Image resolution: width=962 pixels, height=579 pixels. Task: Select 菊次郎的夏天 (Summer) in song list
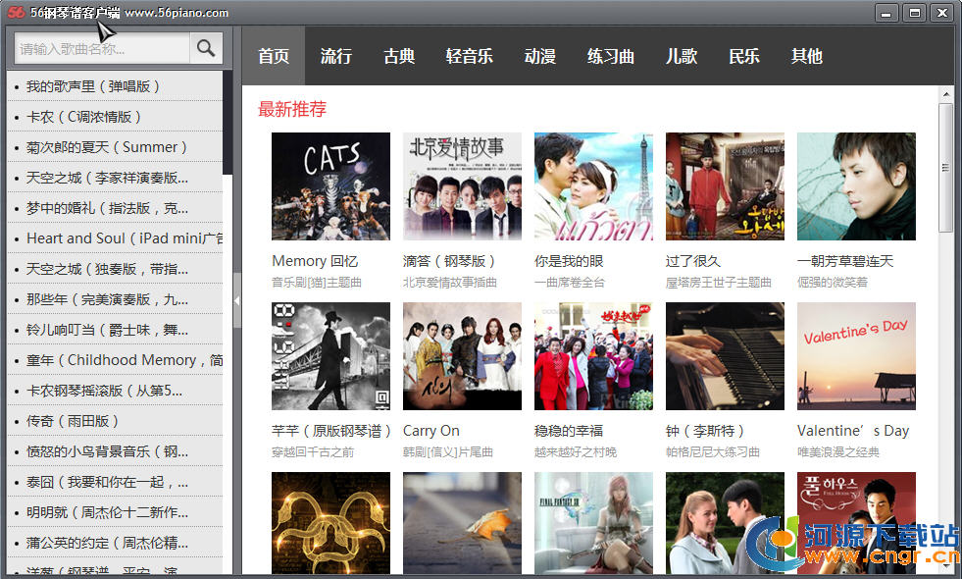(106, 147)
